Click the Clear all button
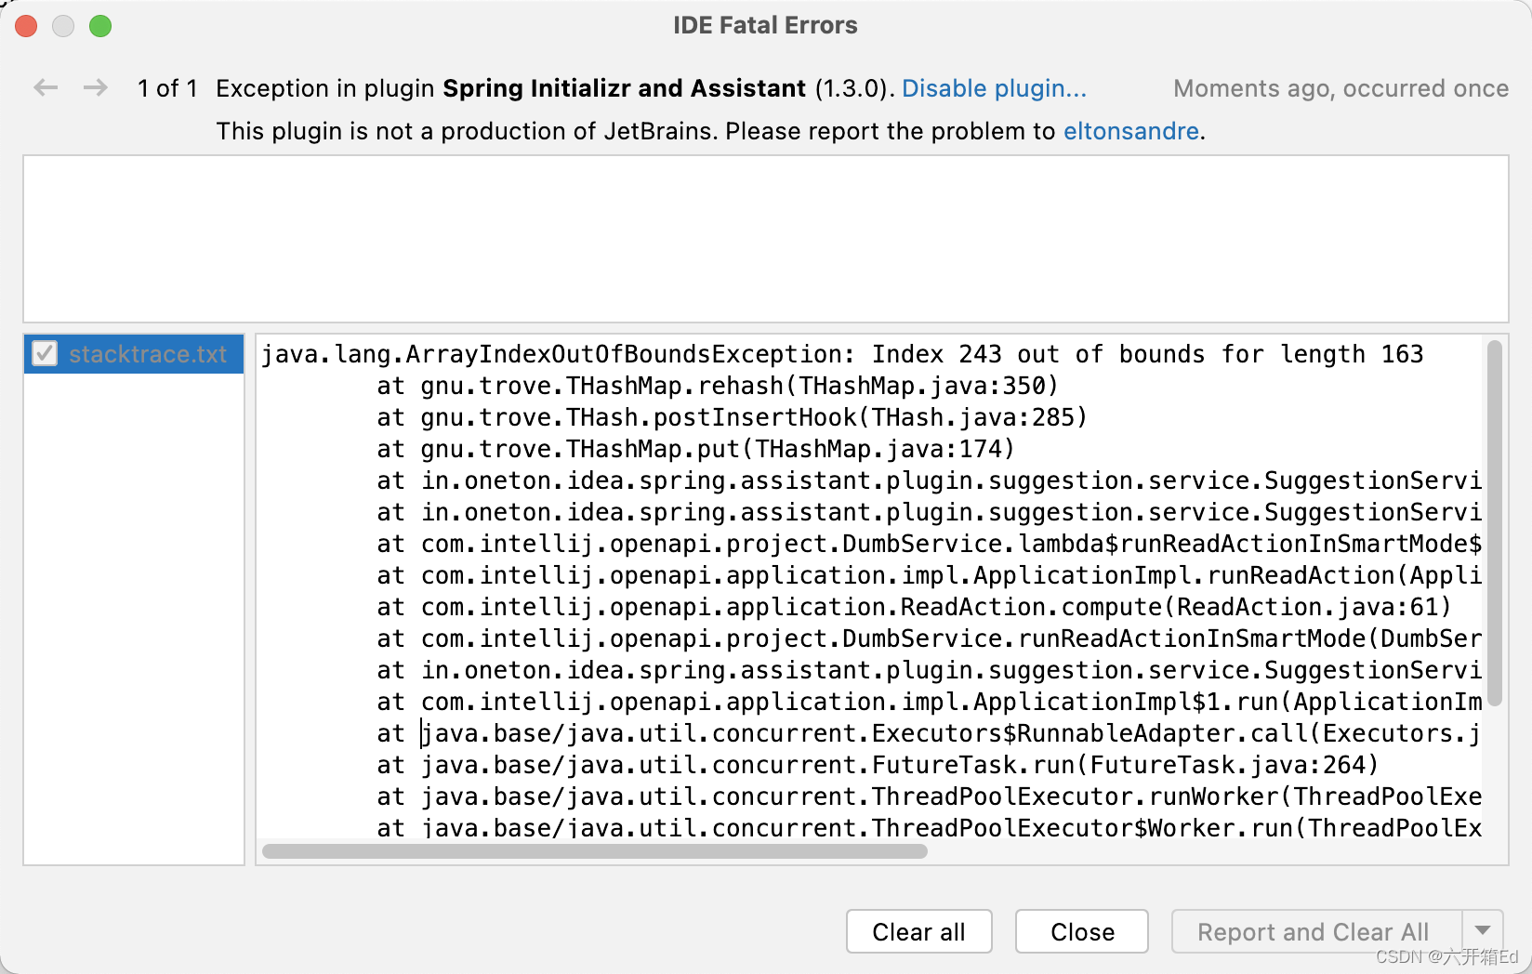 [x=918, y=931]
